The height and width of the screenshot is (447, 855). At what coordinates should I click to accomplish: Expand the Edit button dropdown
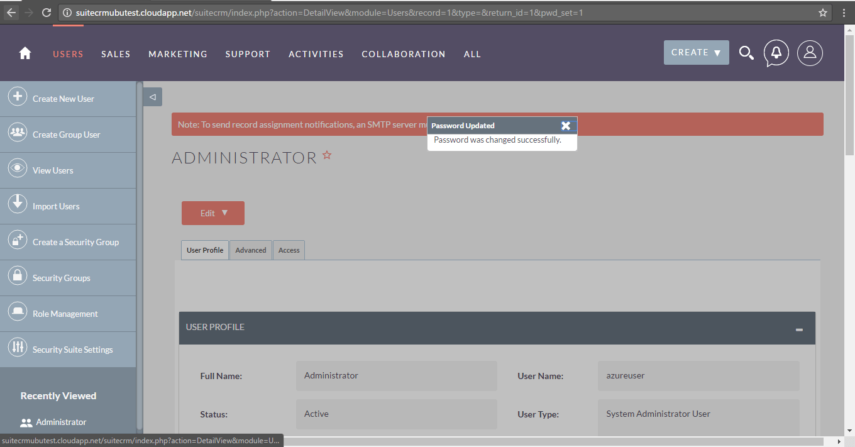(224, 213)
